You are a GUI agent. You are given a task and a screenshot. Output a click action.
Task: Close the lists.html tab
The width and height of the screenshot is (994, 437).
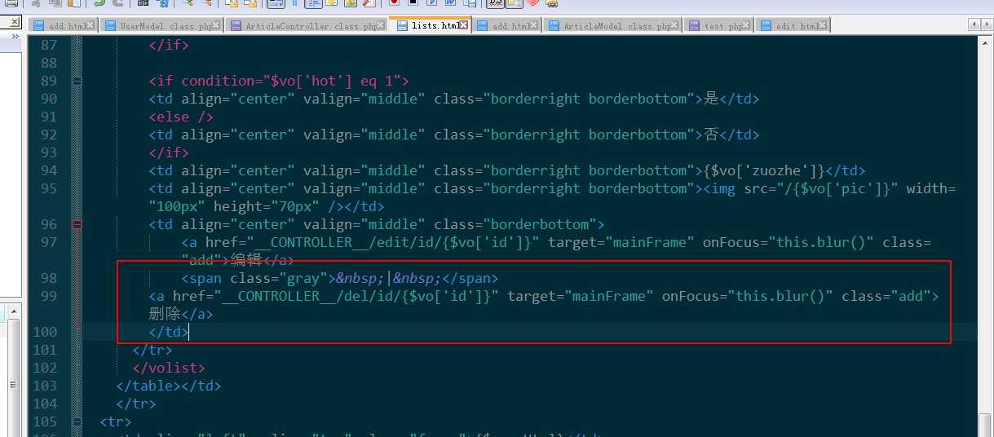pyautogui.click(x=464, y=25)
